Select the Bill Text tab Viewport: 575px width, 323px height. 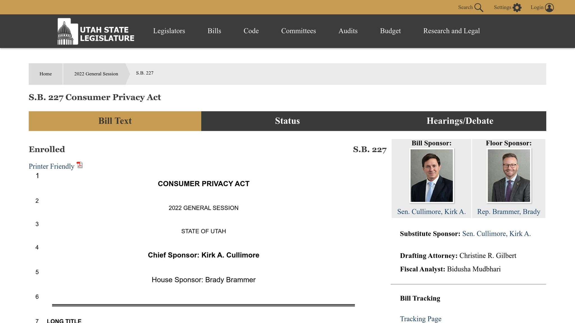click(115, 121)
